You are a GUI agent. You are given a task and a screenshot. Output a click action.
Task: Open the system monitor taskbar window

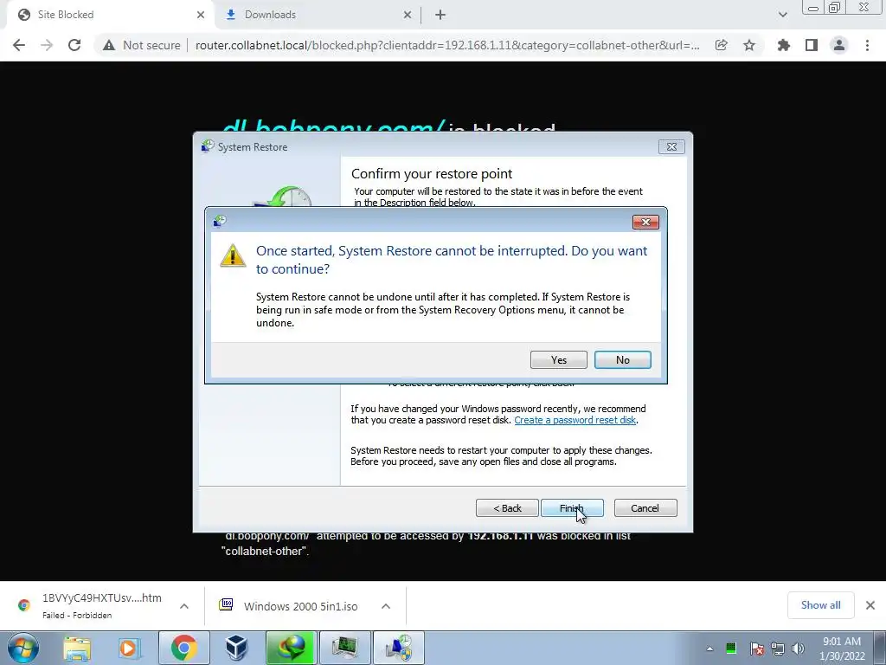pos(344,648)
